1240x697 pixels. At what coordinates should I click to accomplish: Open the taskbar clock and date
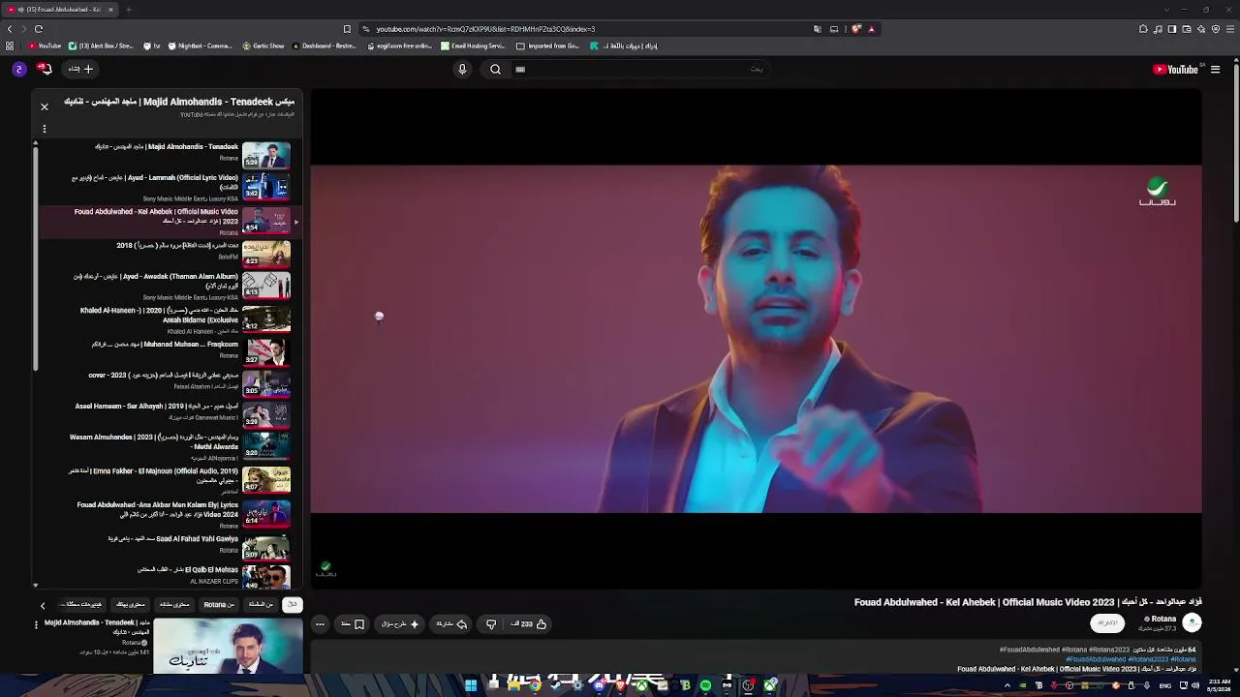click(1219, 685)
